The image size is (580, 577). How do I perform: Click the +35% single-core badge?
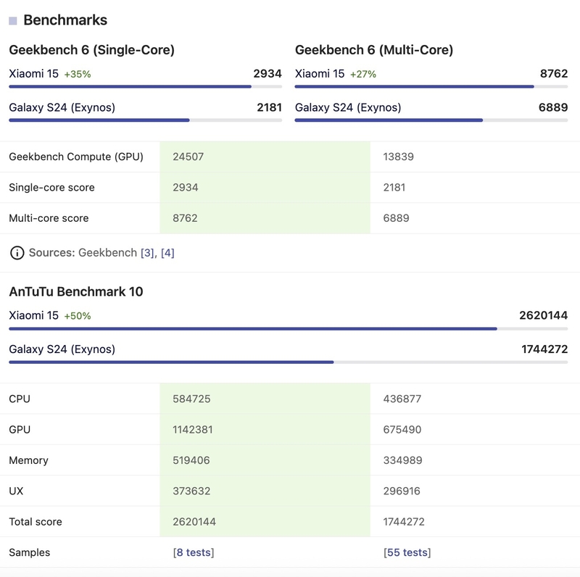(78, 74)
